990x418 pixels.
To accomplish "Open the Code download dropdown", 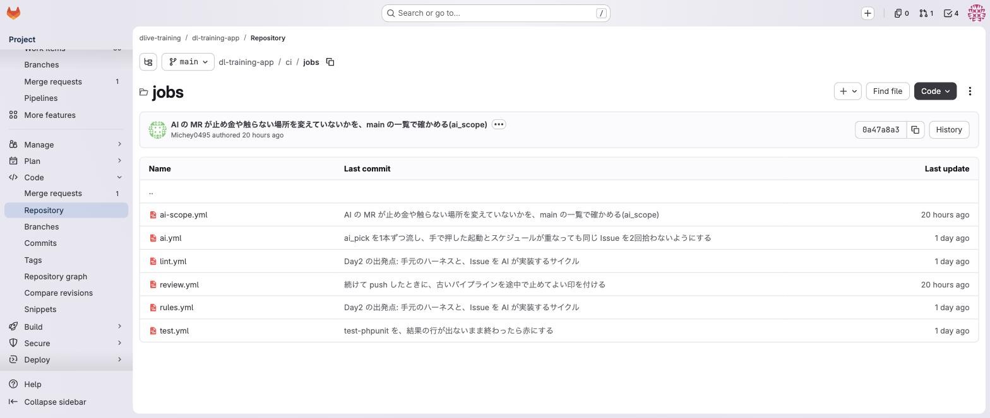I will point(935,91).
